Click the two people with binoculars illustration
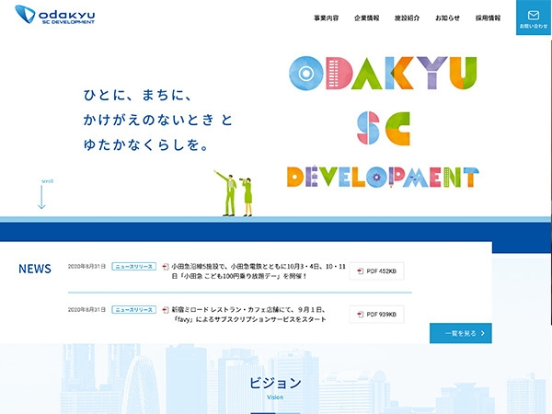Image resolution: width=552 pixels, height=414 pixels. tap(236, 193)
